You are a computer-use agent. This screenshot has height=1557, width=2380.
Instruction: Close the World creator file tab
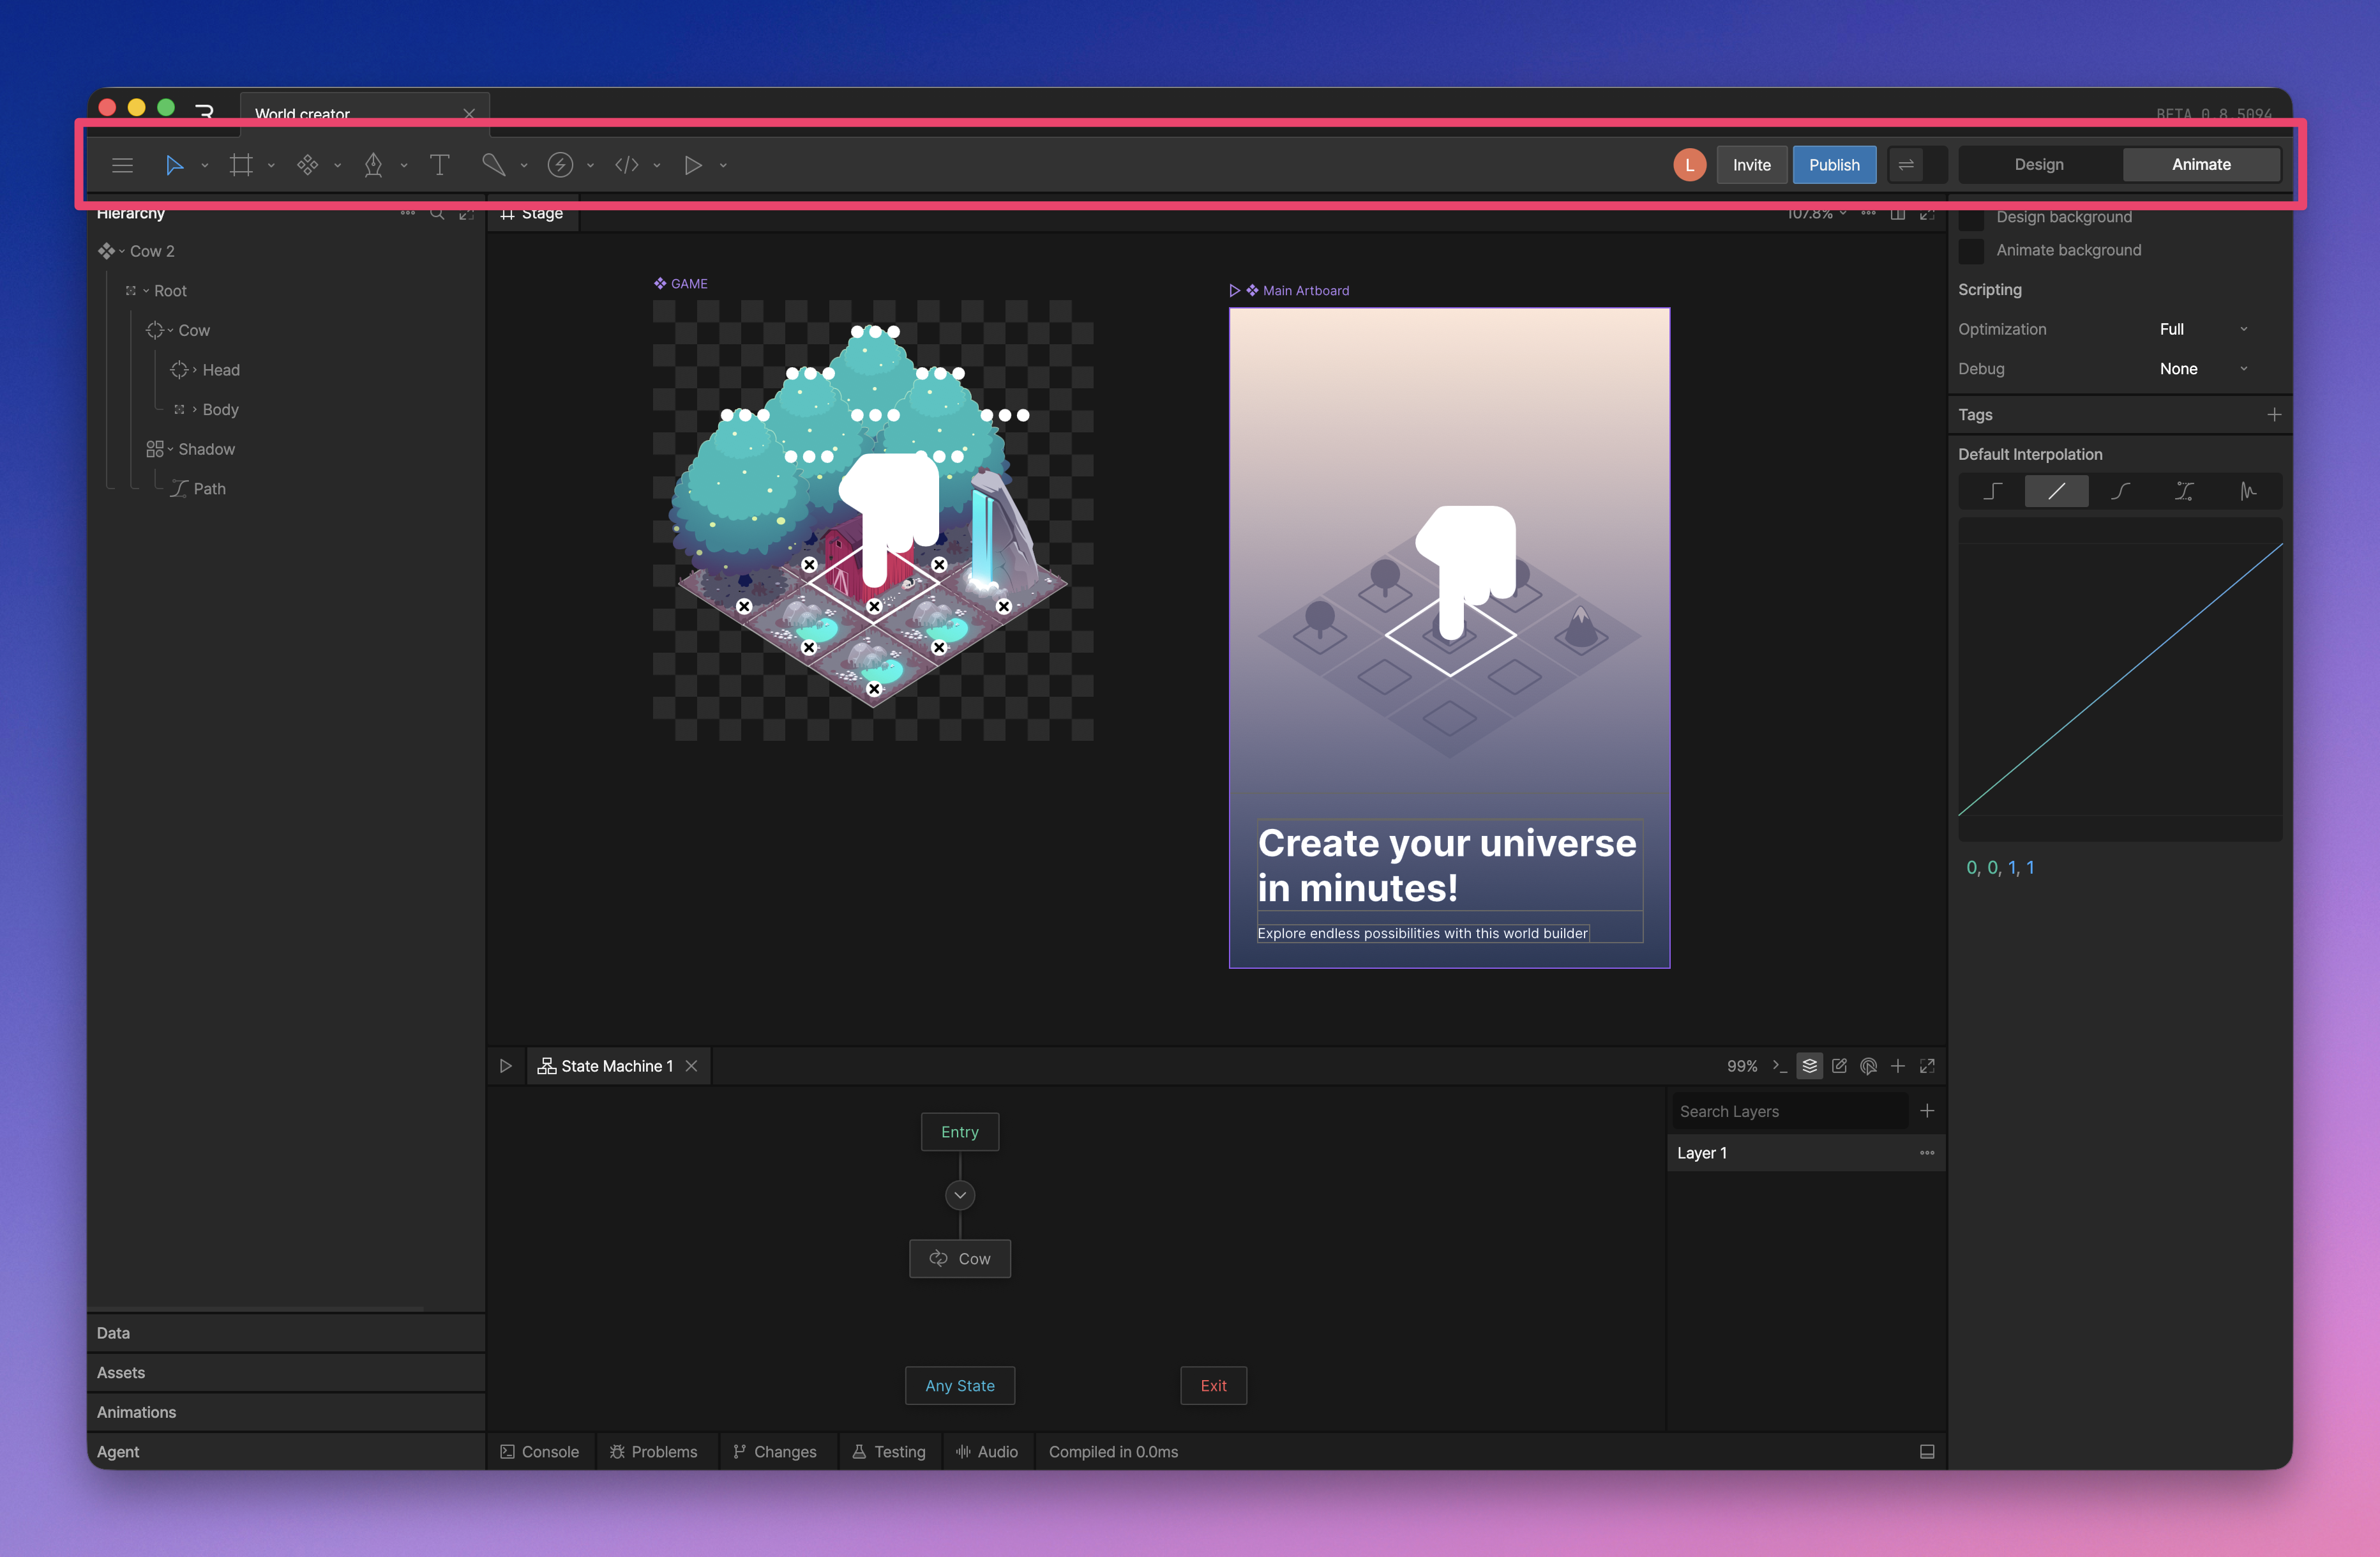pyautogui.click(x=469, y=114)
